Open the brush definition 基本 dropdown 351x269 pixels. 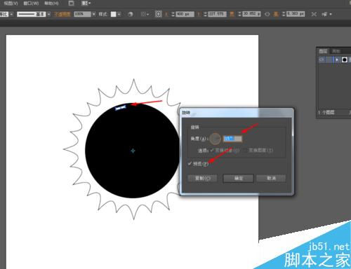pyautogui.click(x=48, y=14)
